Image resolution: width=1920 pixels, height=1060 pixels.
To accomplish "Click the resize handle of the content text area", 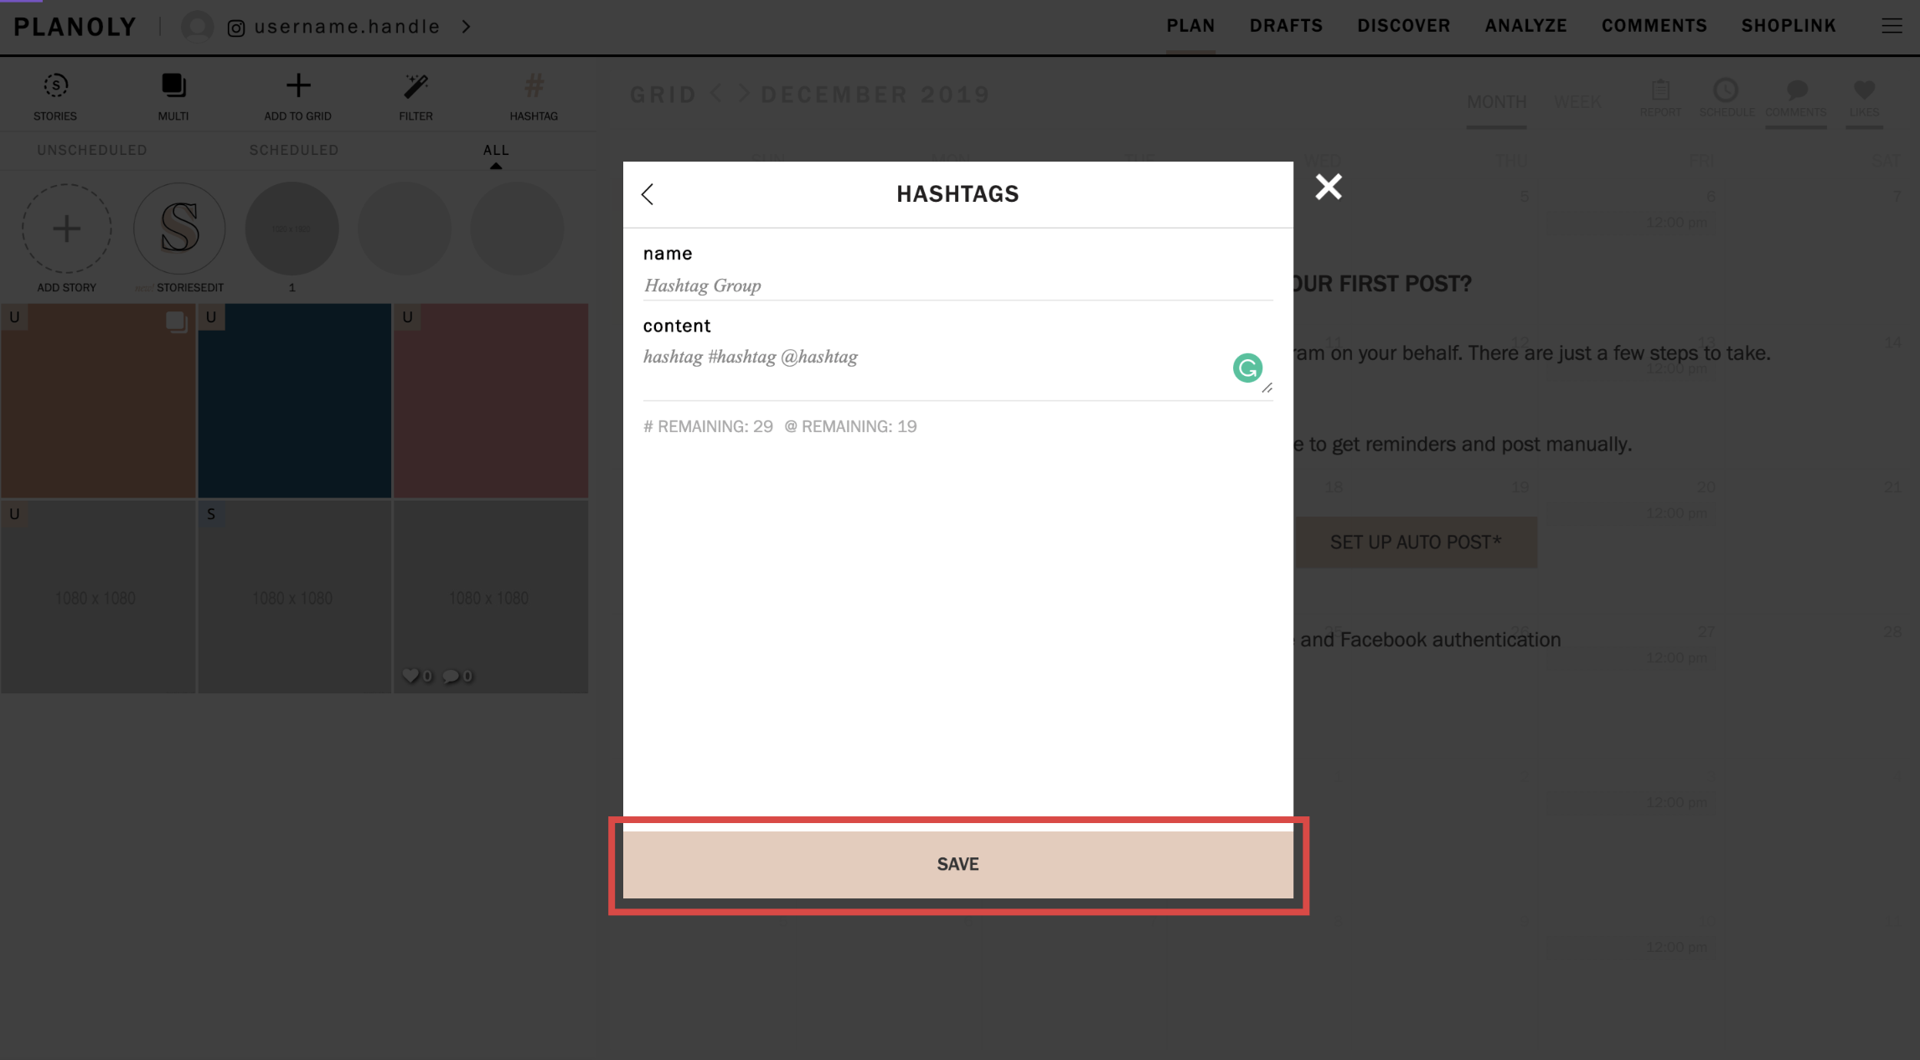I will [x=1267, y=388].
